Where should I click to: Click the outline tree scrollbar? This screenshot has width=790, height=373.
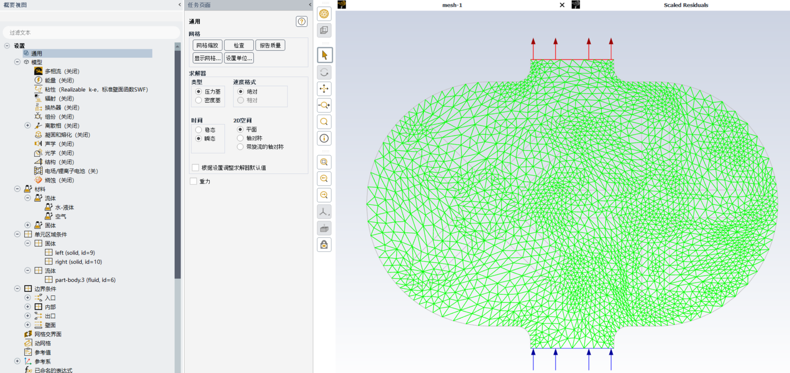click(178, 164)
